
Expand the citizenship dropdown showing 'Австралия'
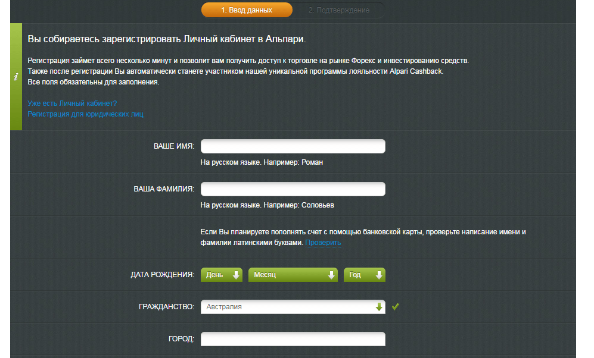point(293,307)
